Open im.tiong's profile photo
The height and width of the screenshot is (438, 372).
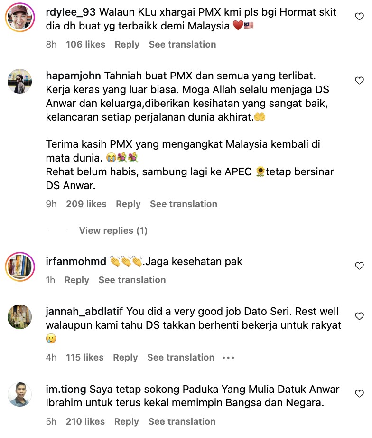tap(19, 394)
